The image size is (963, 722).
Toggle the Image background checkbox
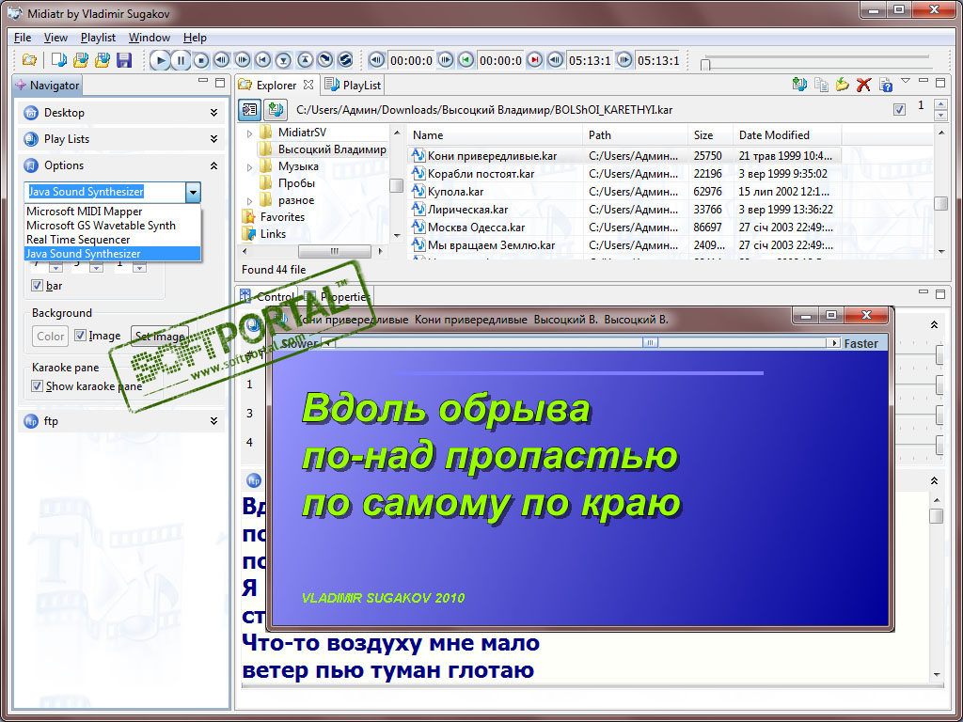pos(80,336)
